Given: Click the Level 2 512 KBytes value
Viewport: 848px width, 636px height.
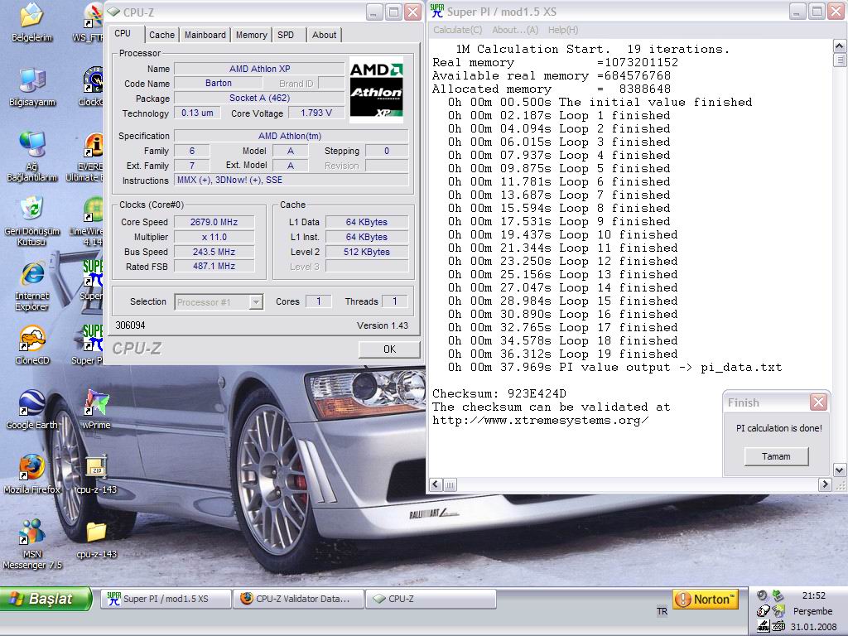Looking at the screenshot, I should pos(367,252).
